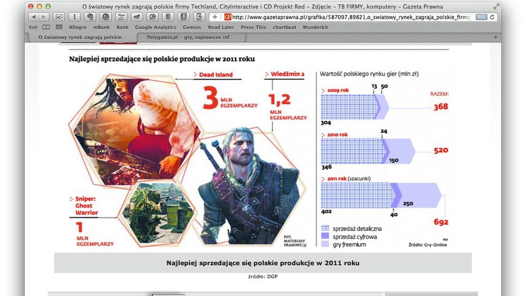
Task: Open the Google Analytics bookmark
Action: (x=155, y=27)
